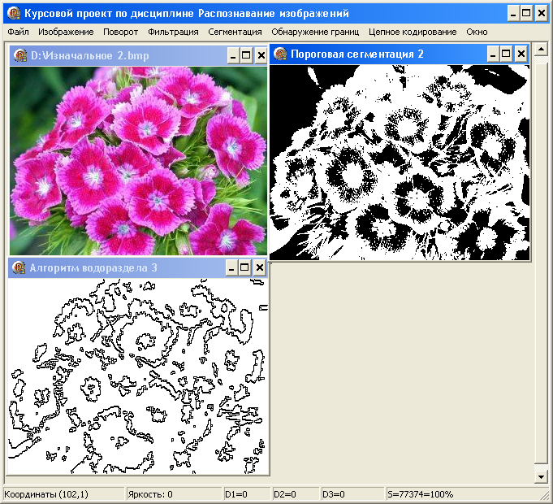This screenshot has height=504, width=553.
Task: Open the Окно menu
Action: tap(477, 33)
